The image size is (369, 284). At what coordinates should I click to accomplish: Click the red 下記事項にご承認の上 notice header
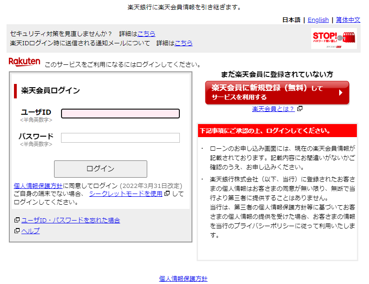[x=277, y=131]
